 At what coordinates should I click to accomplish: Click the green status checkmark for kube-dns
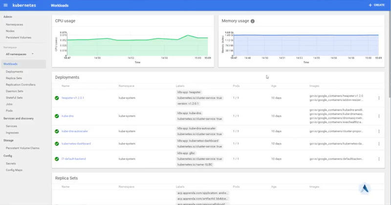57,116
